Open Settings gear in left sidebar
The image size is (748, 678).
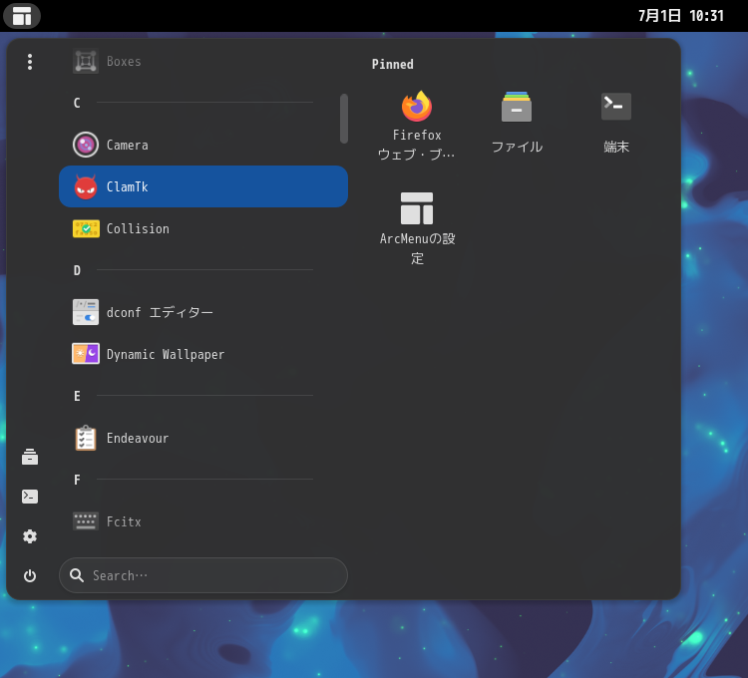click(x=30, y=536)
